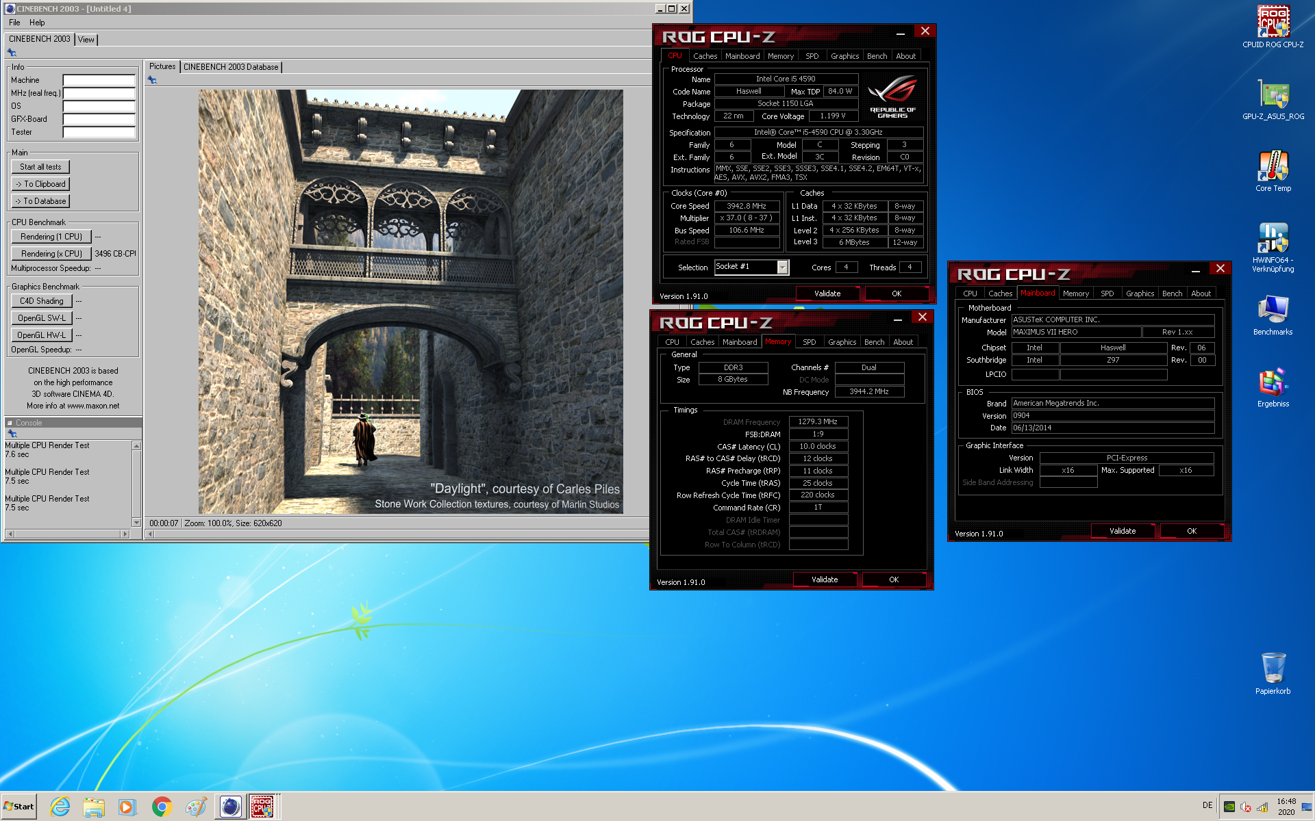Click the Start button
This screenshot has width=1315, height=821.
(x=18, y=807)
